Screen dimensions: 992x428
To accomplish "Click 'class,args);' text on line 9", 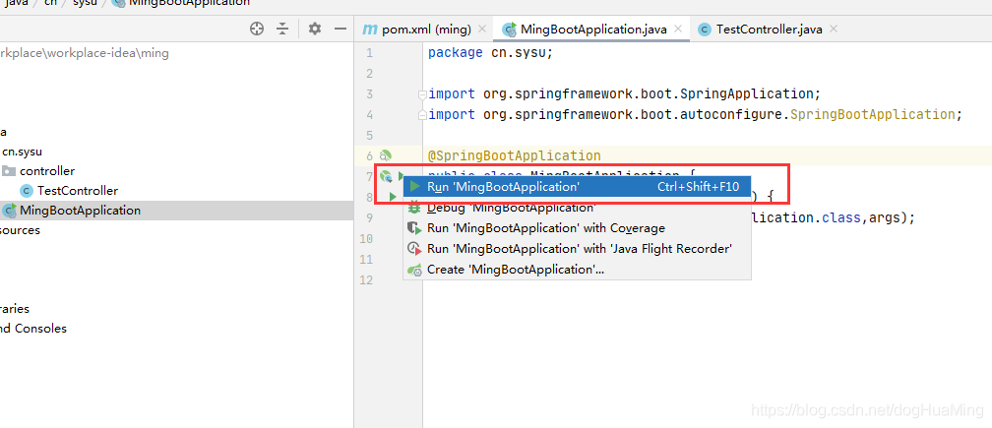I will point(868,217).
